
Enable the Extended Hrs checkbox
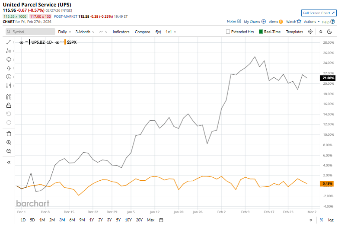coord(228,32)
